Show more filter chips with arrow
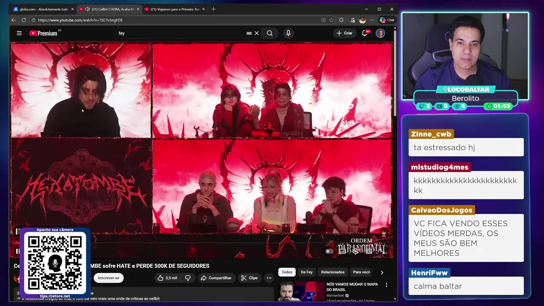Viewport: 544px width, 306px height. click(x=382, y=272)
